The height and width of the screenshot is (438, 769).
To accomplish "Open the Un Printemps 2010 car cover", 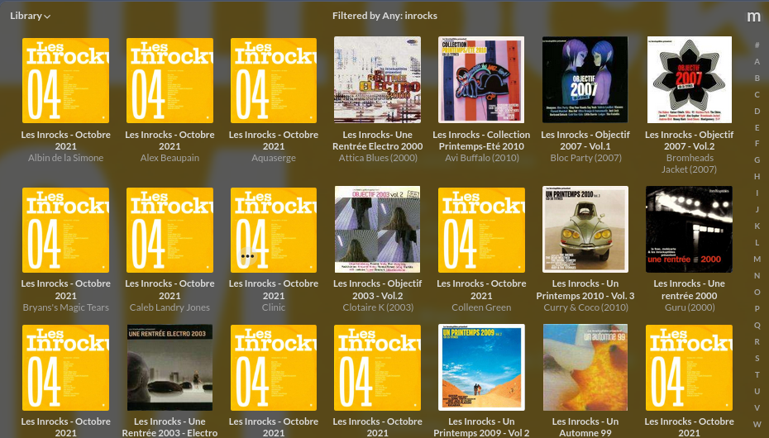I will (x=585, y=229).
